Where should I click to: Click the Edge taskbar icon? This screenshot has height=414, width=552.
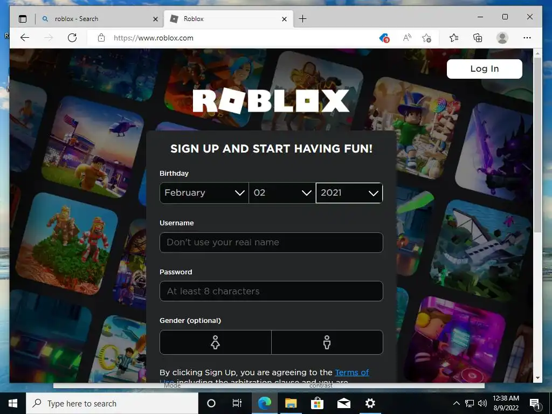point(264,403)
